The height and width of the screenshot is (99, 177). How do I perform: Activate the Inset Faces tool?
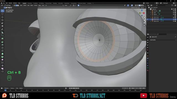point(2,42)
